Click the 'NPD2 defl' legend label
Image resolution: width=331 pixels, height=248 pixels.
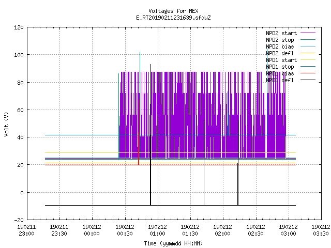pyautogui.click(x=280, y=53)
